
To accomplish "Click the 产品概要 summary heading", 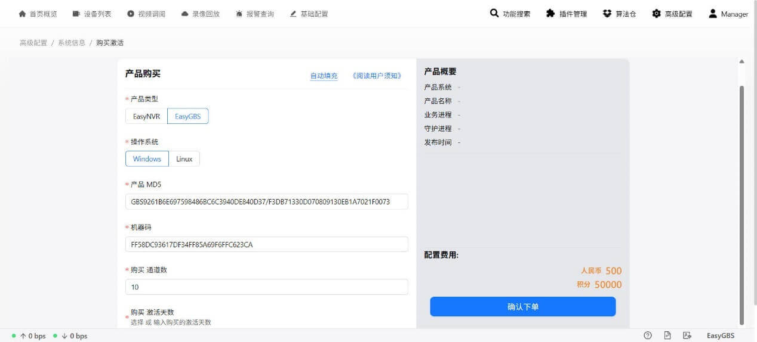I will 440,71.
